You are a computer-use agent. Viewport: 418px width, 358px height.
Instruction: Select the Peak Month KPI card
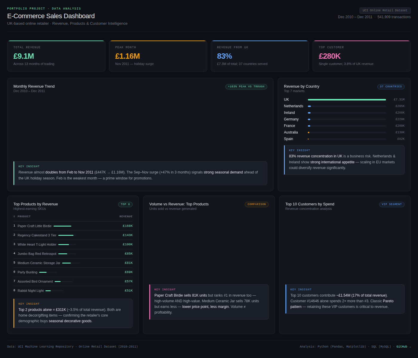pos(158,56)
